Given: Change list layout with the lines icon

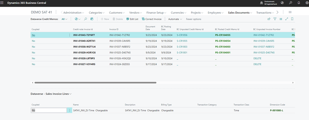Looking at the screenshot, I should pyautogui.click(x=281, y=19).
